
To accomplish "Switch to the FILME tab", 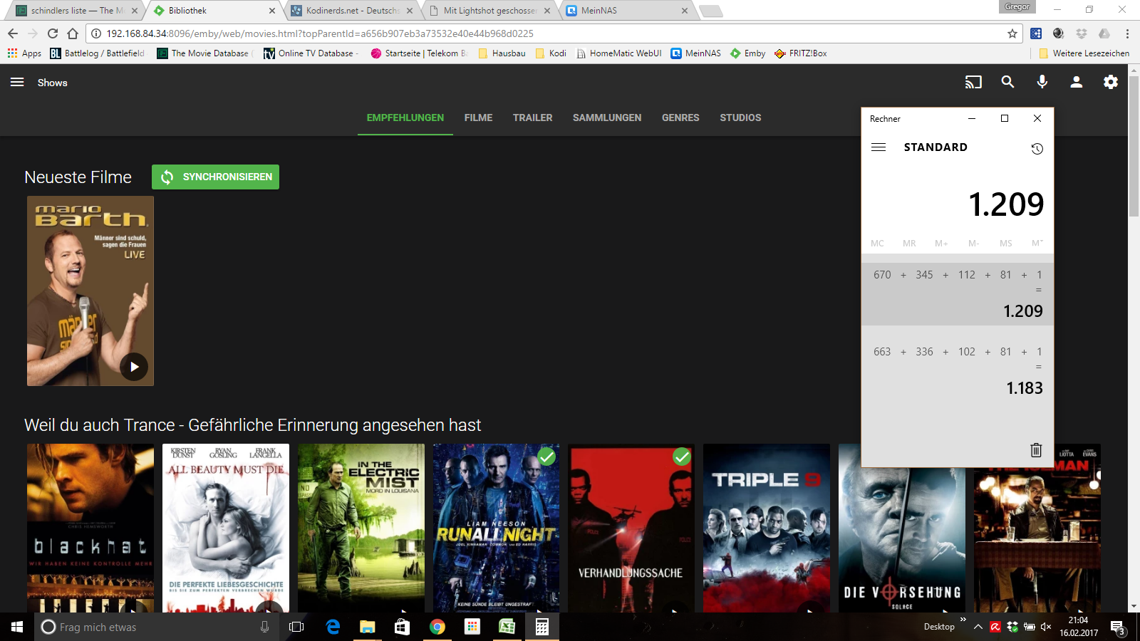I will pyautogui.click(x=478, y=118).
